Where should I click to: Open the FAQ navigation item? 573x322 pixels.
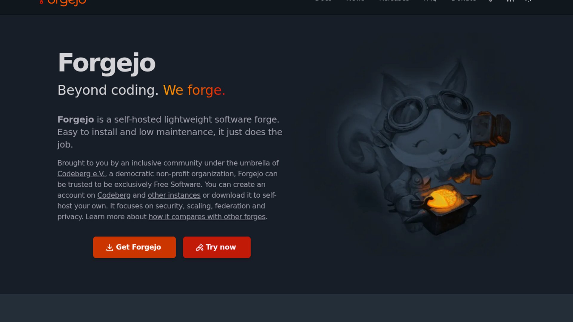(430, 1)
